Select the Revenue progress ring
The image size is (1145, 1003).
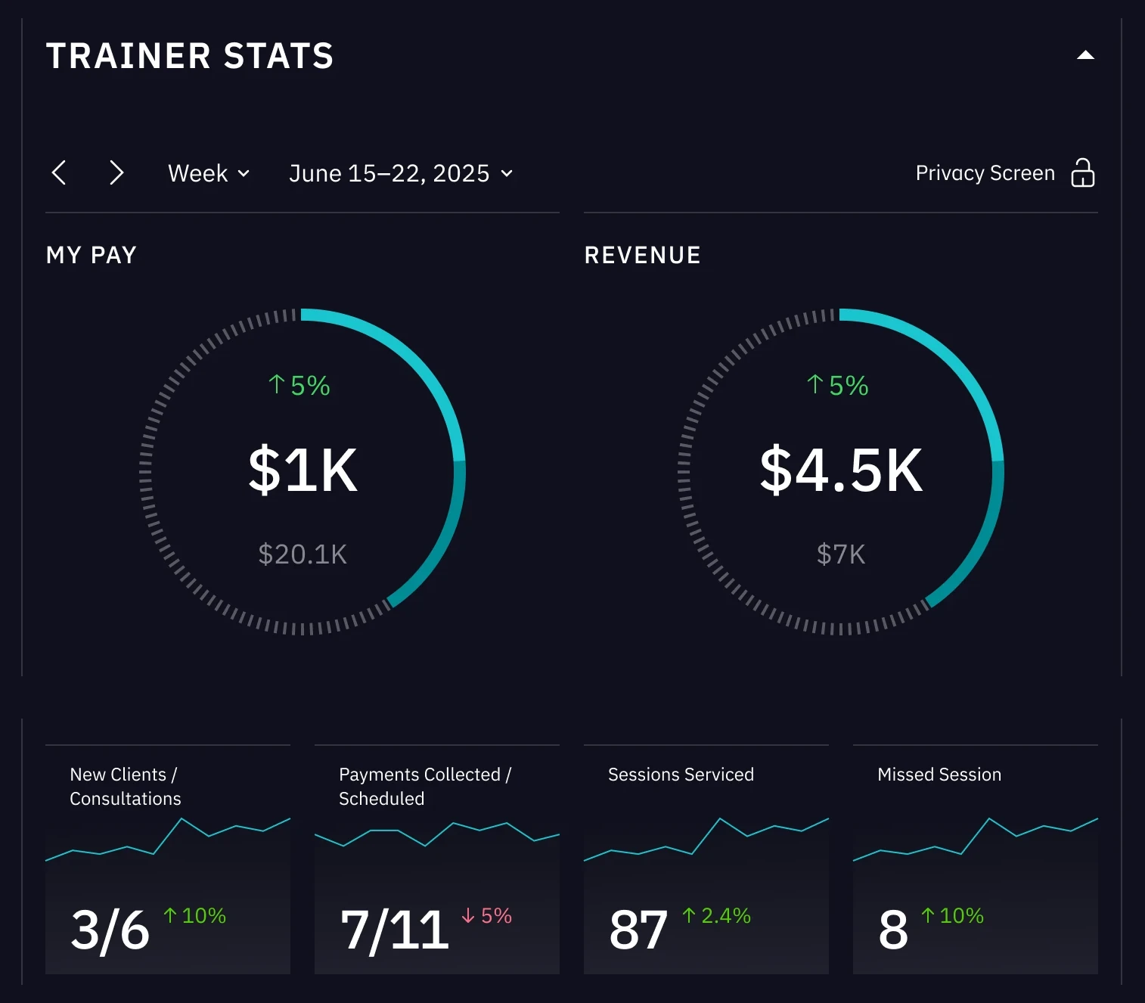[x=841, y=471]
